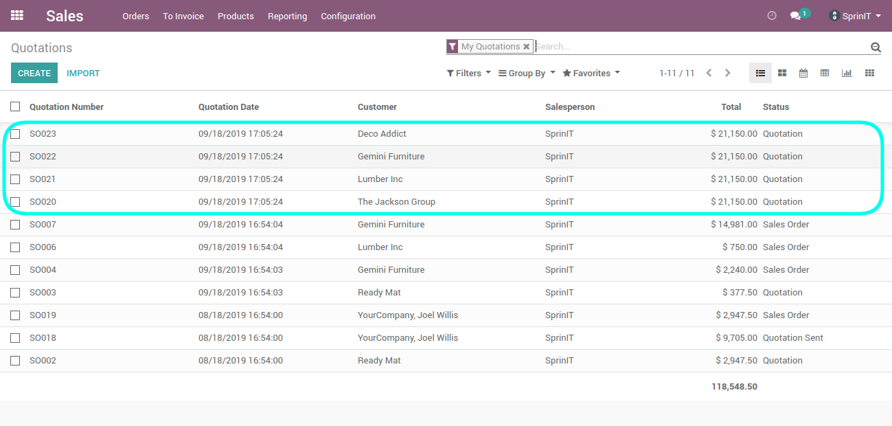Switch to activity grid view
892x426 pixels.
(870, 73)
